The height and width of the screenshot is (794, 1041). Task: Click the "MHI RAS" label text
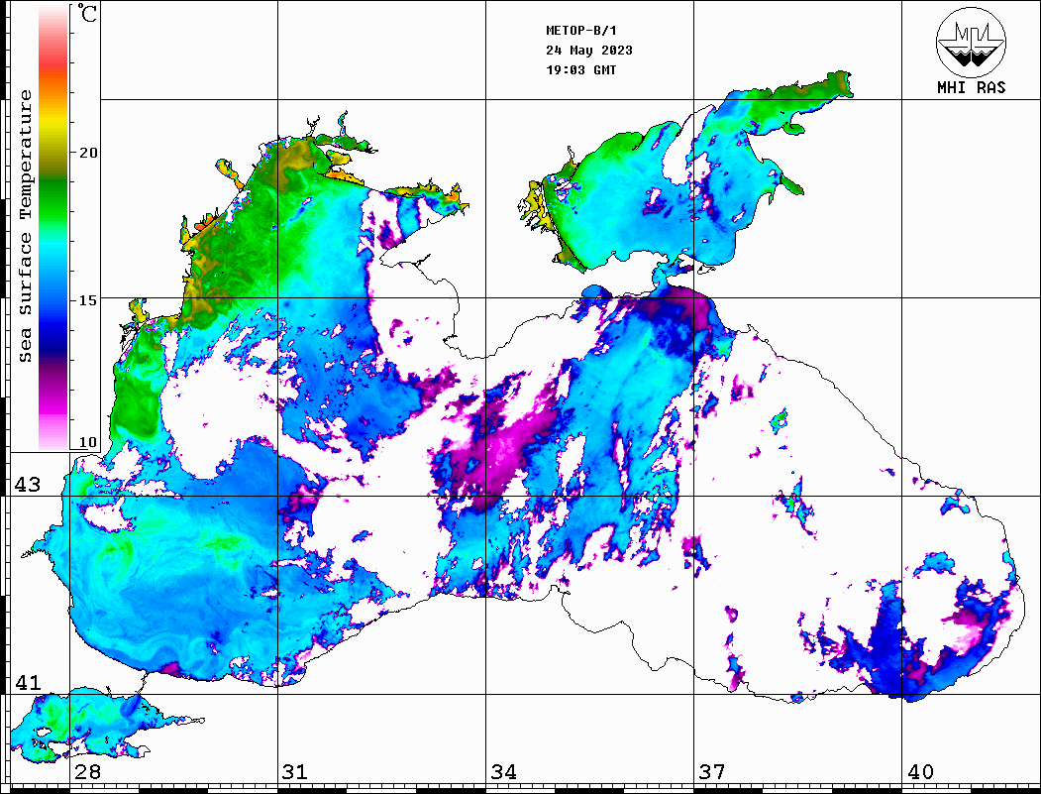click(971, 87)
